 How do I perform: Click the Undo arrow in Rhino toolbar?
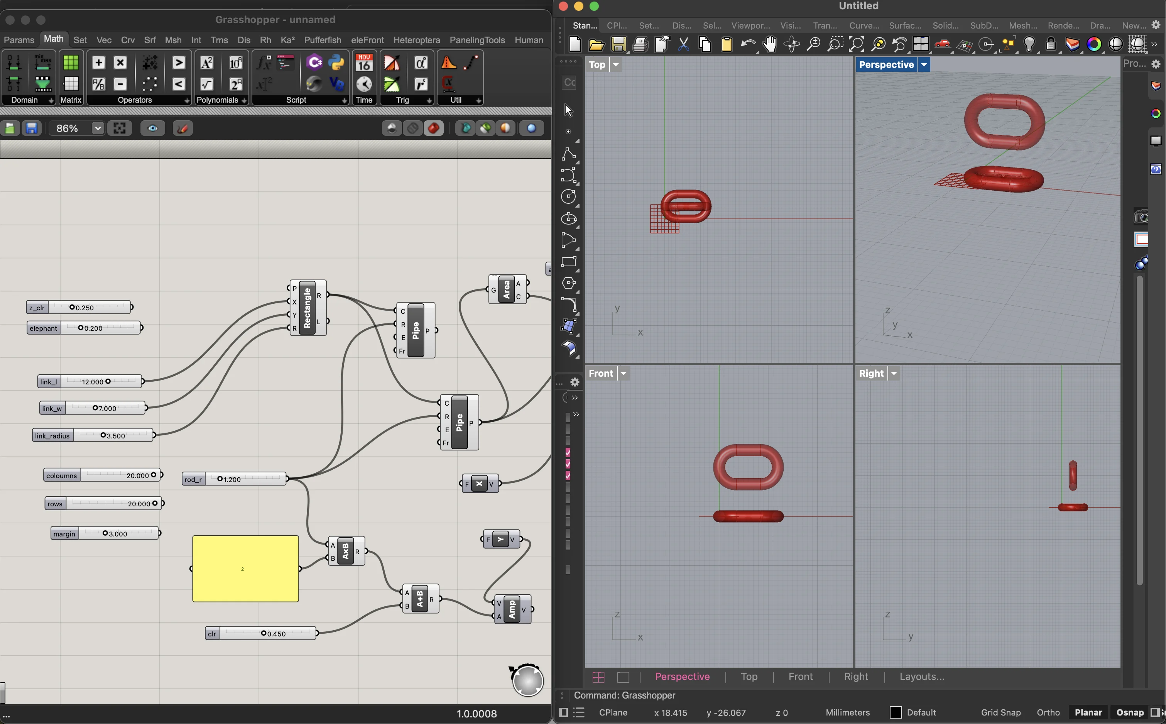click(748, 44)
